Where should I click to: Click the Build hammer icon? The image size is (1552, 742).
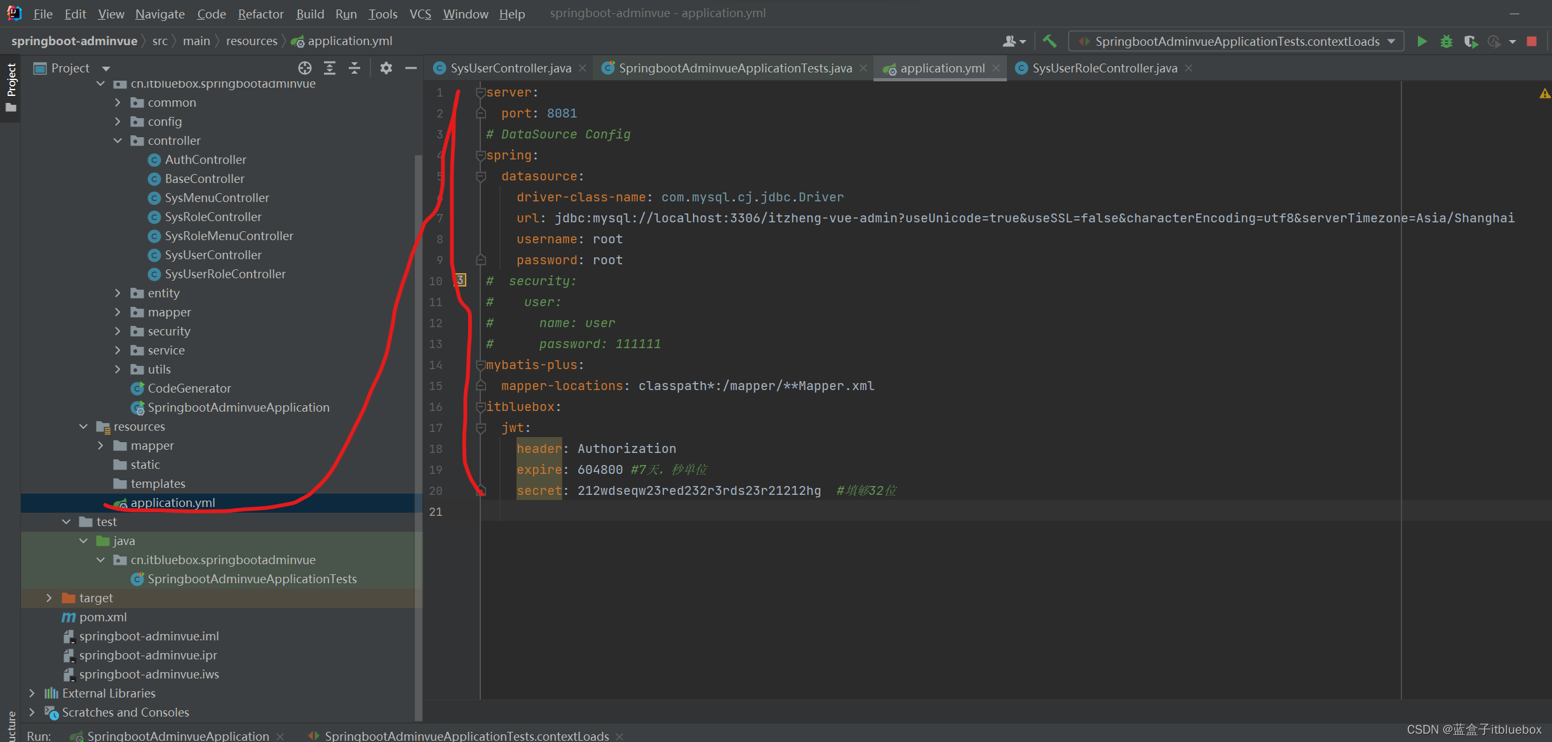[x=1049, y=41]
